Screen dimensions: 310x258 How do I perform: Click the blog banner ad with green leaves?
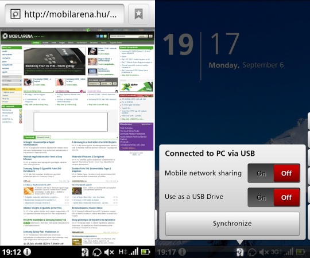(136, 86)
